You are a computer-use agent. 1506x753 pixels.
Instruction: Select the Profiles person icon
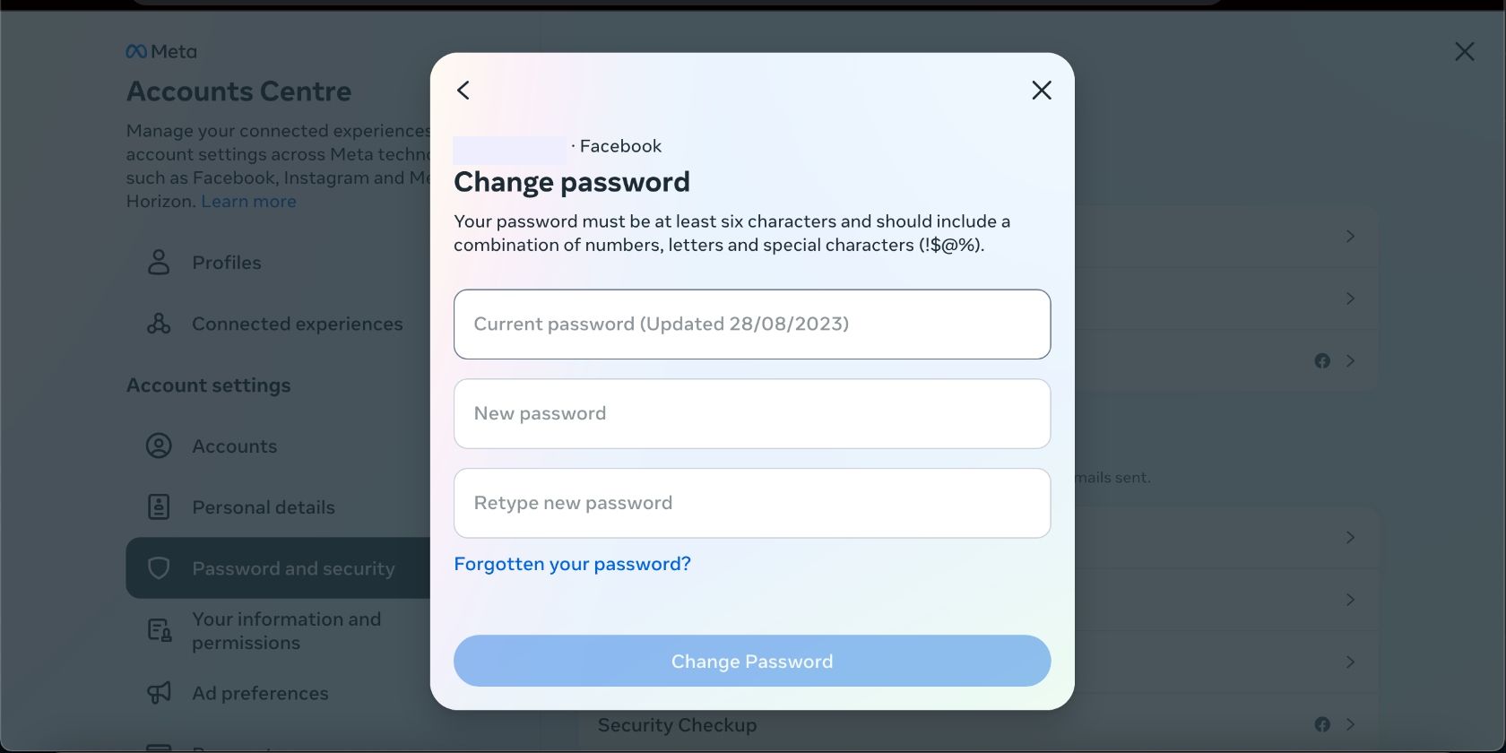(158, 262)
